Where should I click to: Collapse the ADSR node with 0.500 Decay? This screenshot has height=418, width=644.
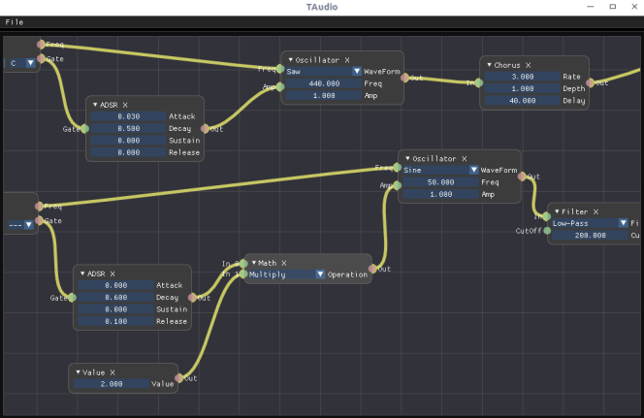tap(95, 105)
